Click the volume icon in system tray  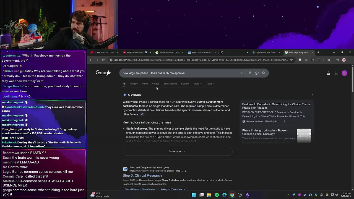337,195
